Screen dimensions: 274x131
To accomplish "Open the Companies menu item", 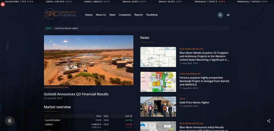I will [125, 15].
